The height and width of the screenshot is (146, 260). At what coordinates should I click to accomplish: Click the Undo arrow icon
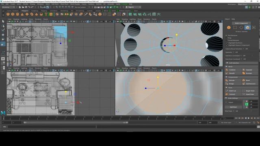29,7
